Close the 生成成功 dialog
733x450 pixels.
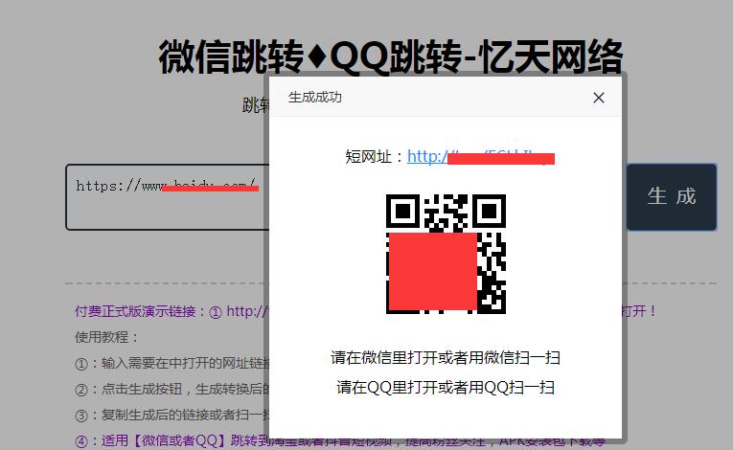click(598, 98)
